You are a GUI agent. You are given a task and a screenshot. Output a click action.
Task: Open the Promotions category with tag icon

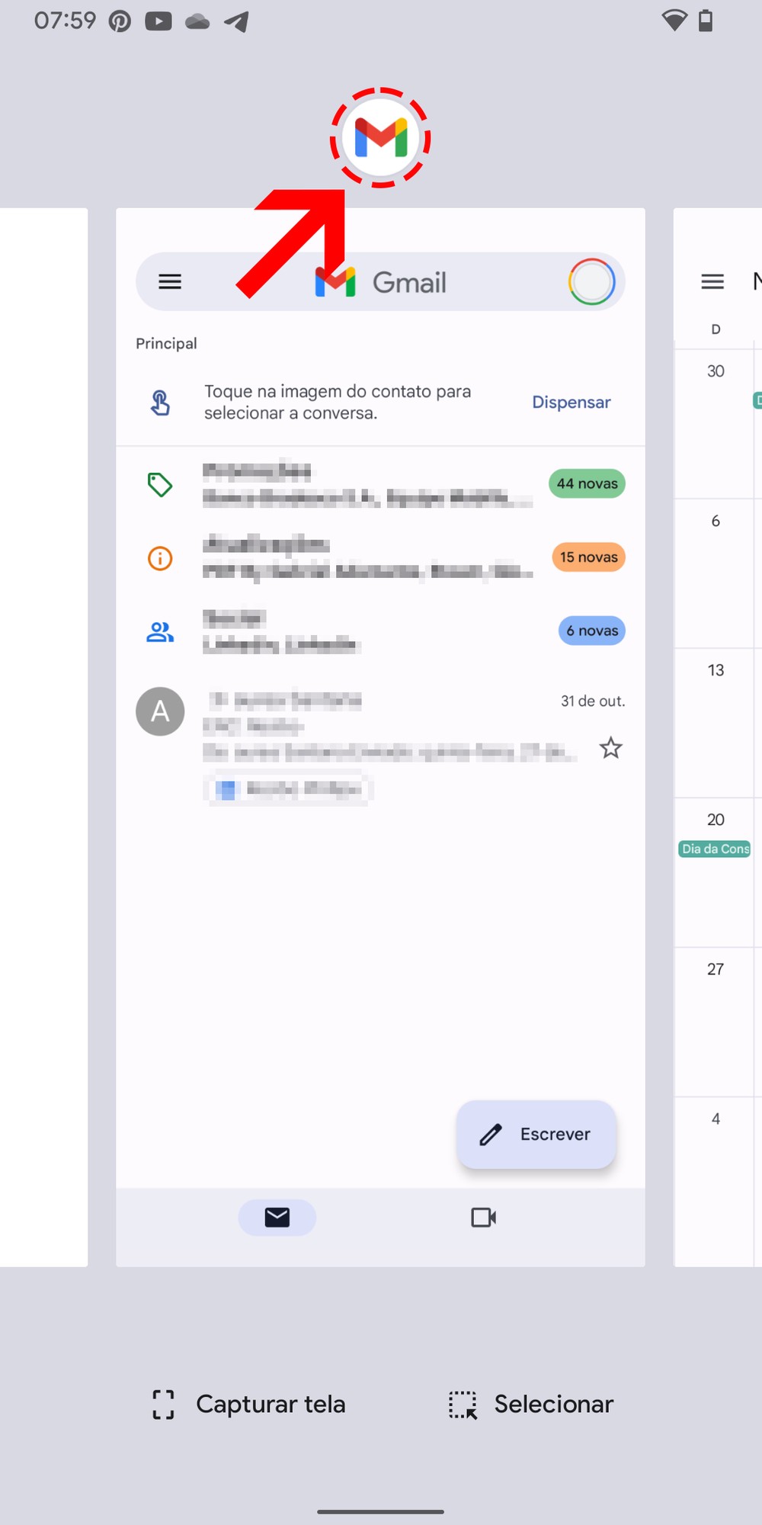pos(160,484)
